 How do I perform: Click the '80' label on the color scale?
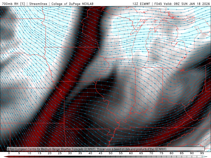pyautogui.click(x=172, y=153)
